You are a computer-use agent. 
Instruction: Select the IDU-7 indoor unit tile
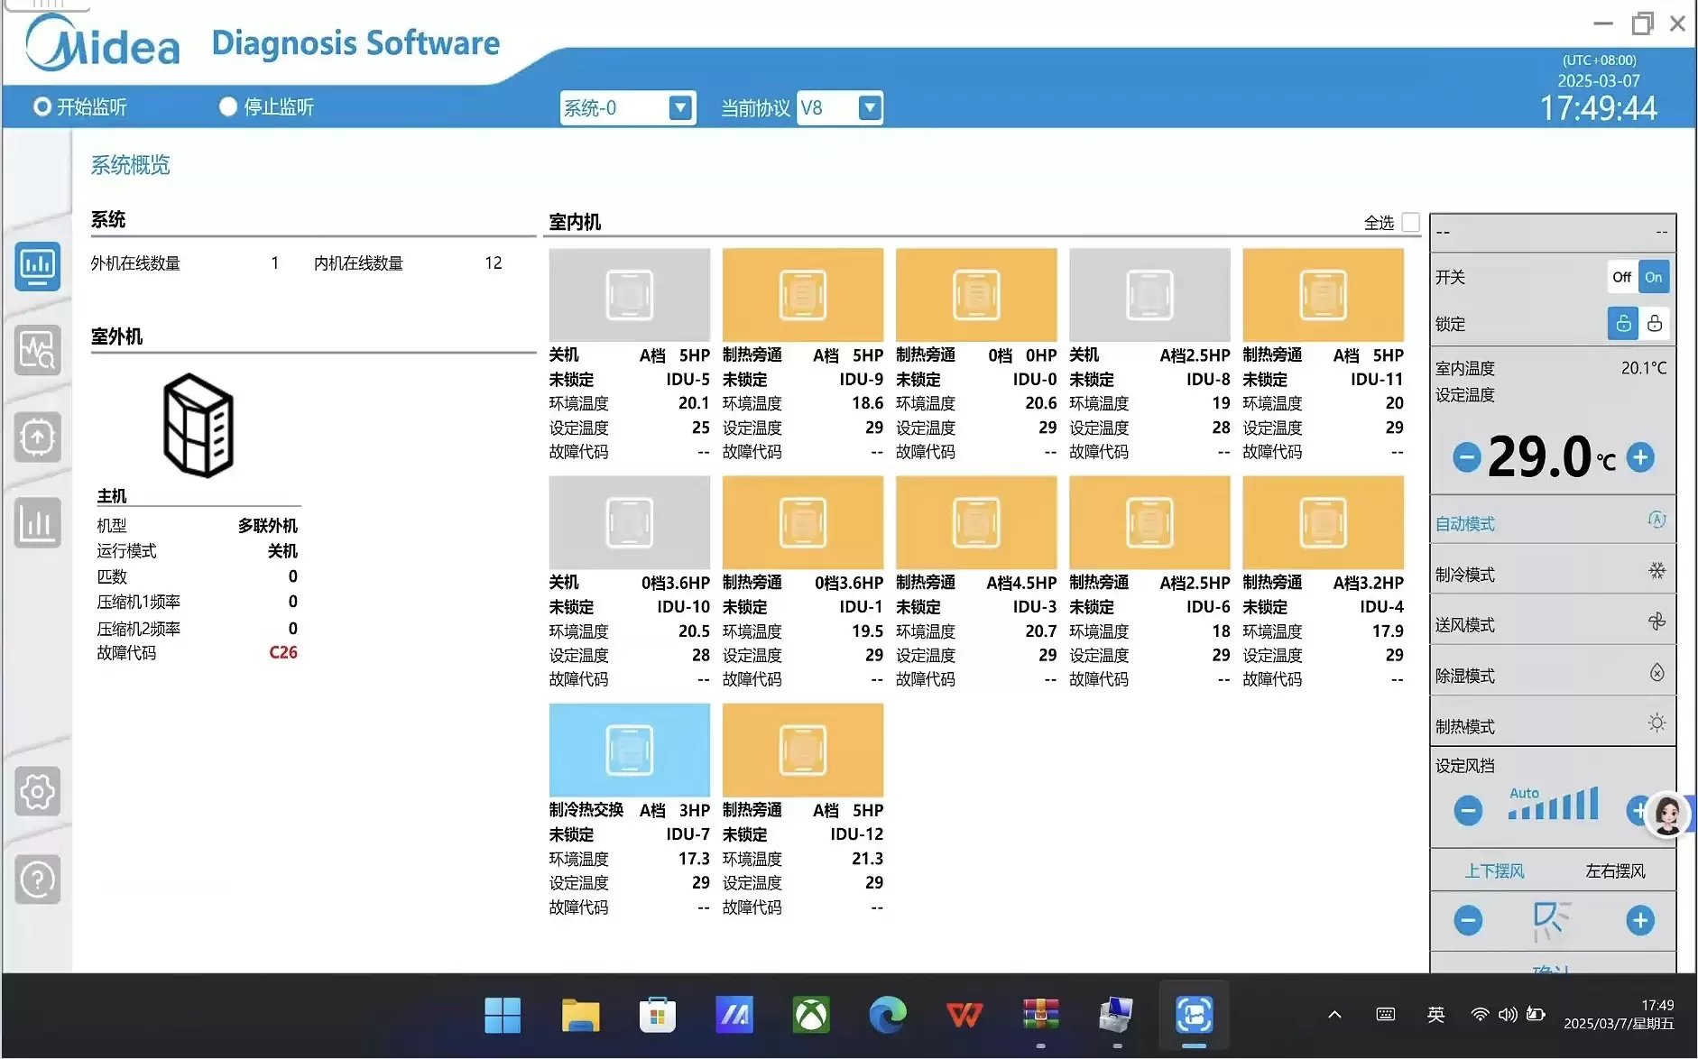point(629,750)
